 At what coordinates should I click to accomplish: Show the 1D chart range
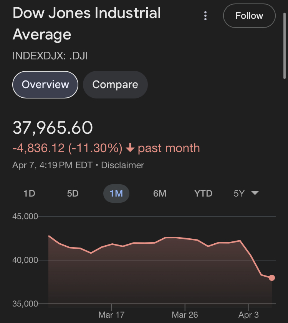(29, 193)
